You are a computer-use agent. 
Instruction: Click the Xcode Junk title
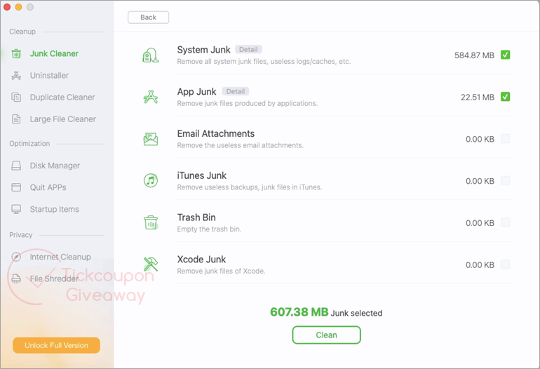point(201,259)
